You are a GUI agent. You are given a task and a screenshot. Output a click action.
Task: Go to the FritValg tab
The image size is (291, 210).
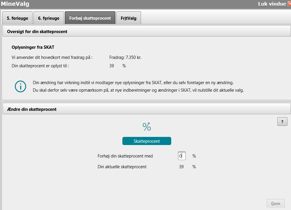(128, 18)
